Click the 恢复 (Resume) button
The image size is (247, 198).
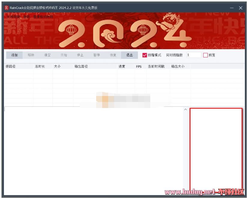tap(113, 55)
